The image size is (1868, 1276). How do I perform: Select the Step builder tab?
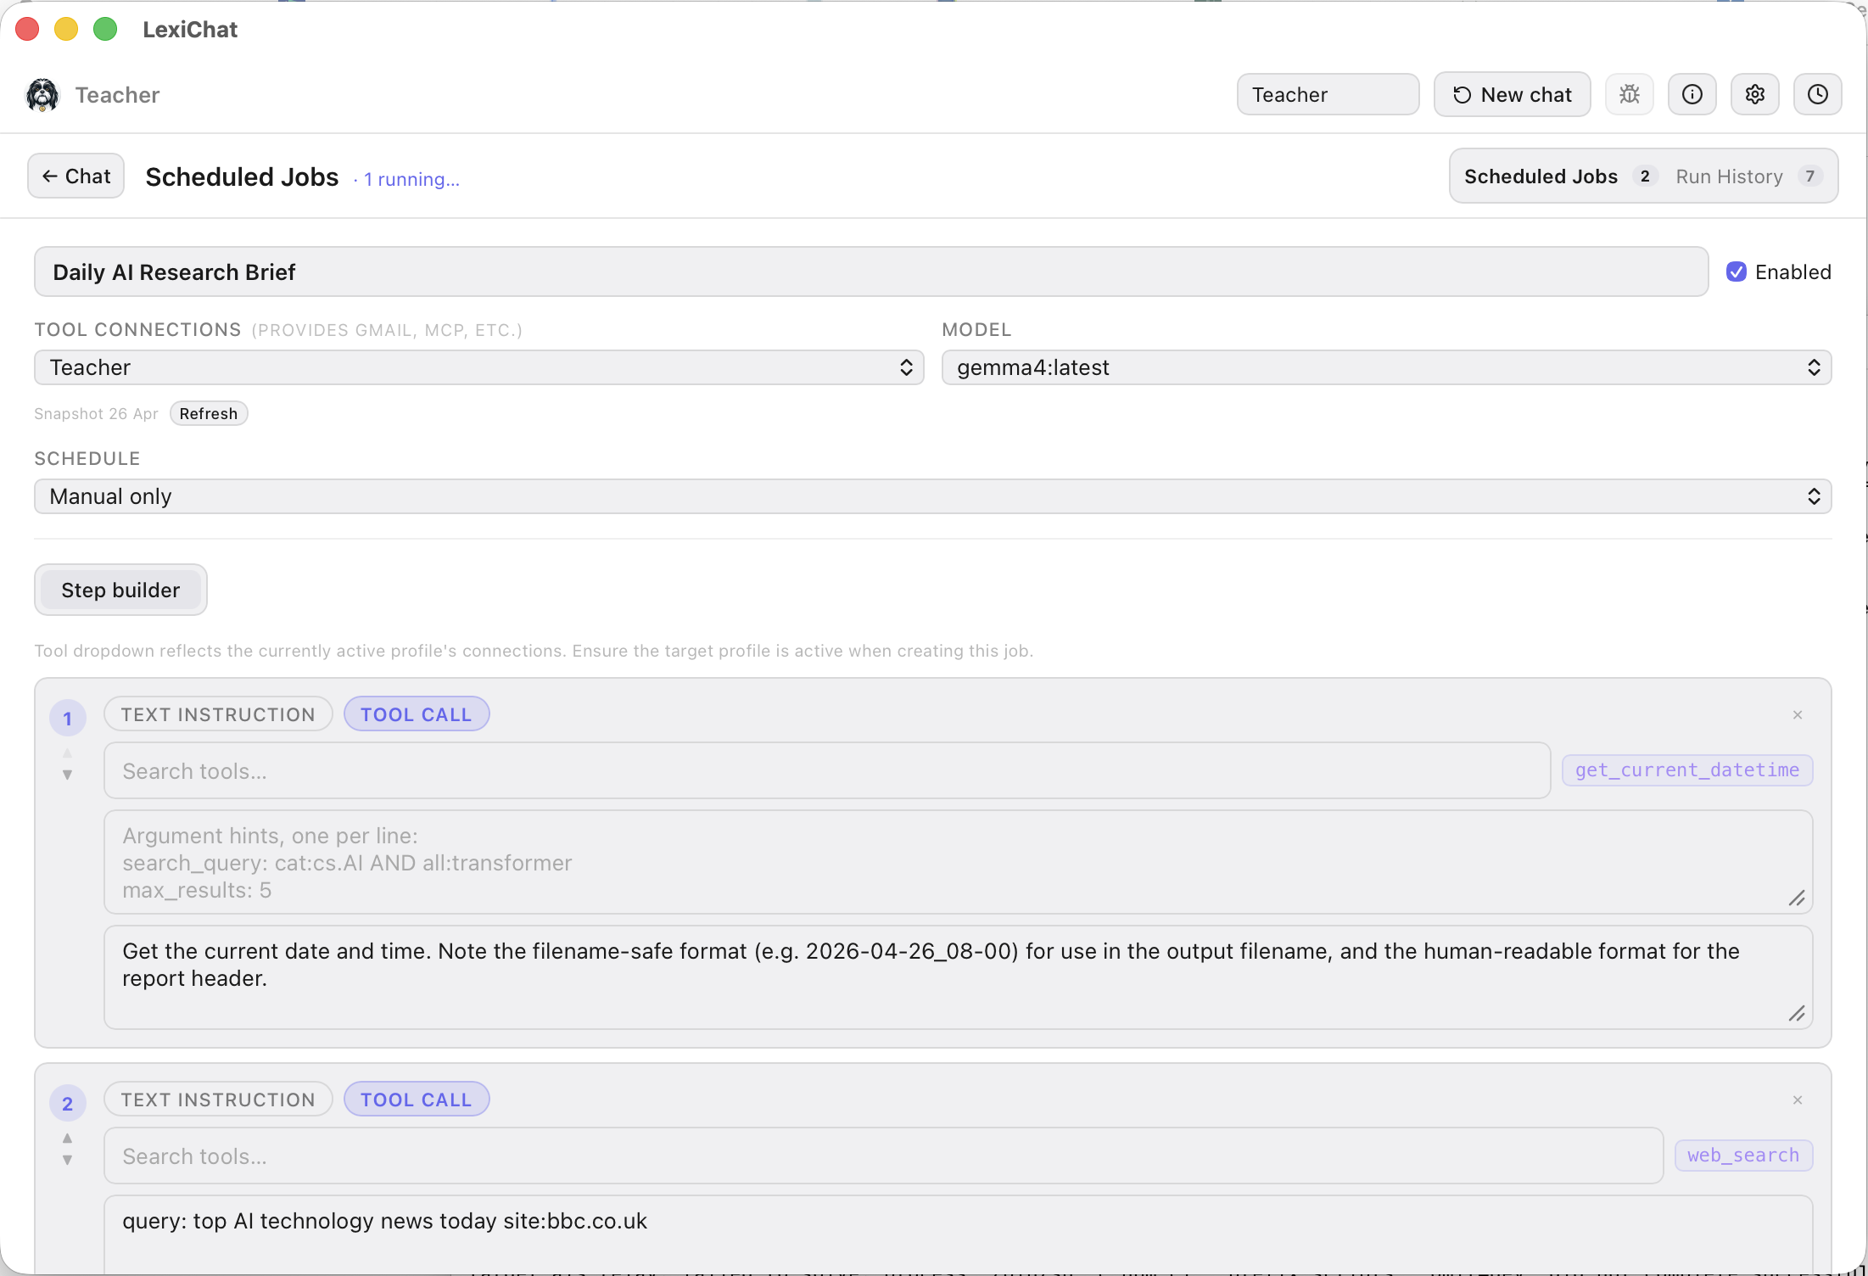coord(120,590)
